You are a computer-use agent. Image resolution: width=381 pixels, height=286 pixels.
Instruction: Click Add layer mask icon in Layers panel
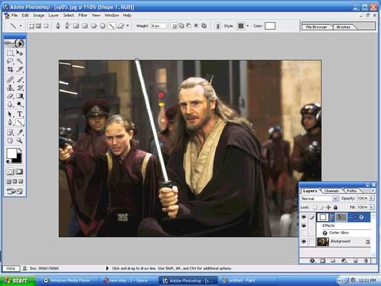[323, 261]
